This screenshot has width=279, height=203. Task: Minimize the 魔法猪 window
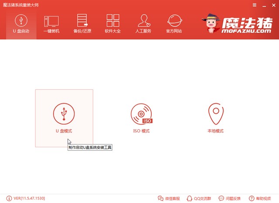[x=263, y=4]
